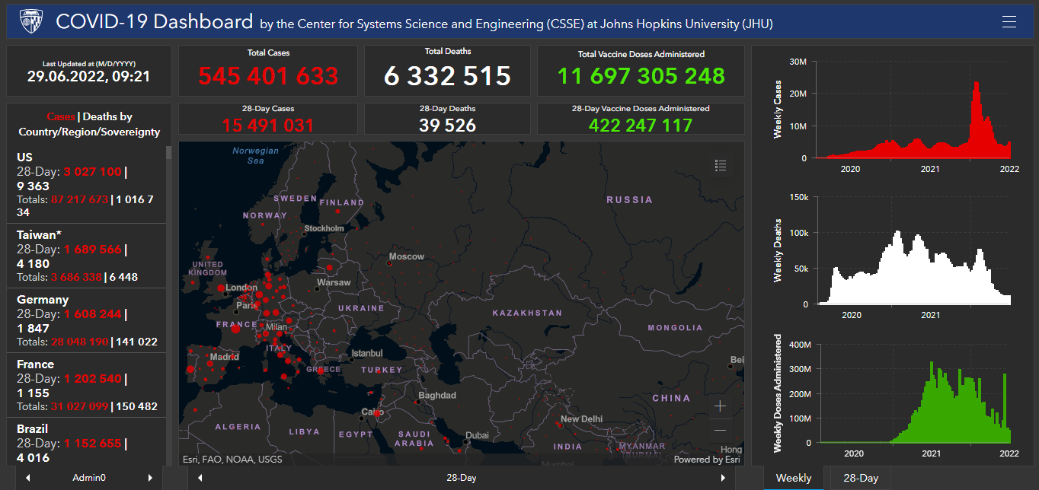Screen dimensions: 1039x490
Task: Select Taiwan* in the country list
Action: pyautogui.click(x=39, y=234)
